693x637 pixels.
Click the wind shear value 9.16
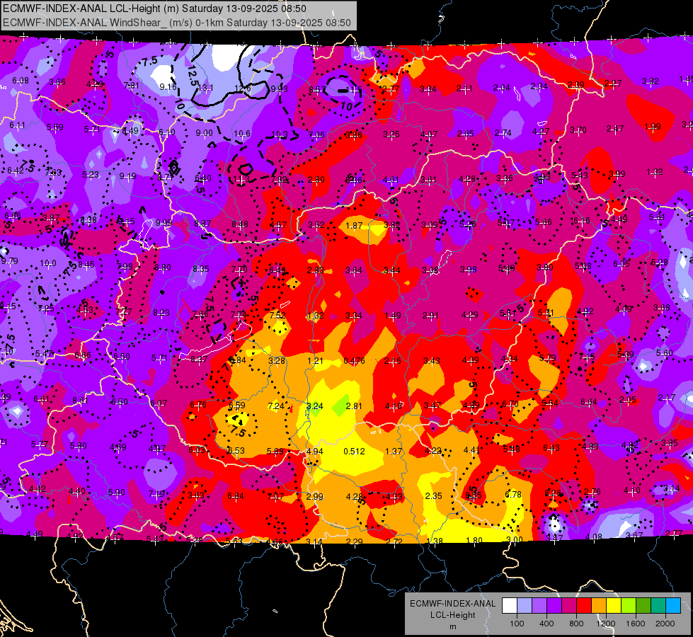point(168,86)
